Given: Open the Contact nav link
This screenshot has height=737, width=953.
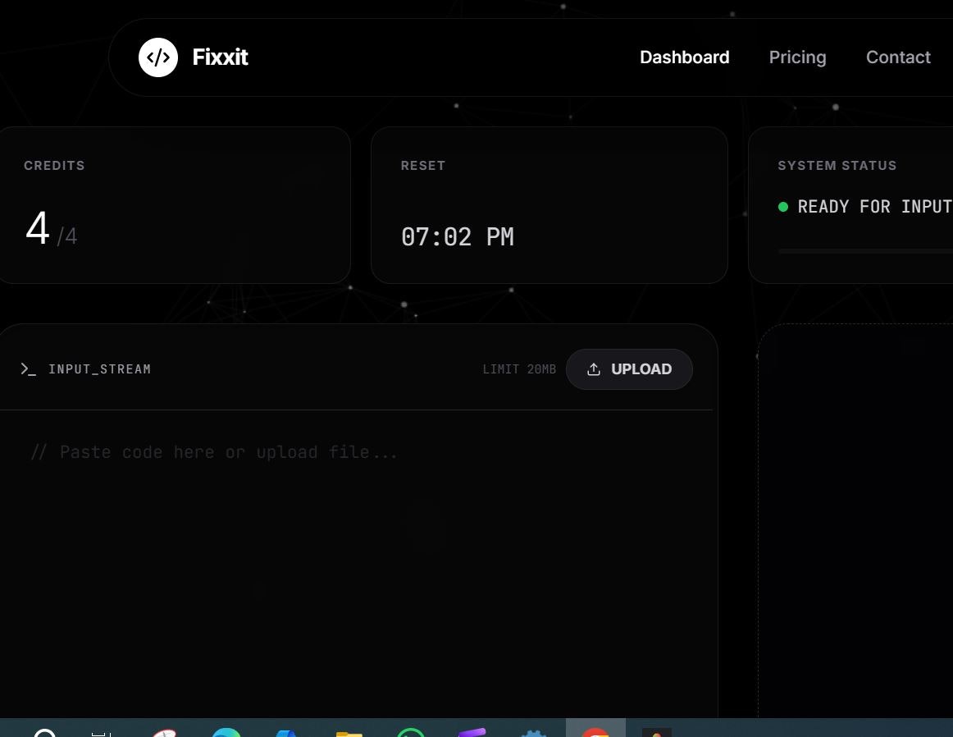Looking at the screenshot, I should point(898,57).
